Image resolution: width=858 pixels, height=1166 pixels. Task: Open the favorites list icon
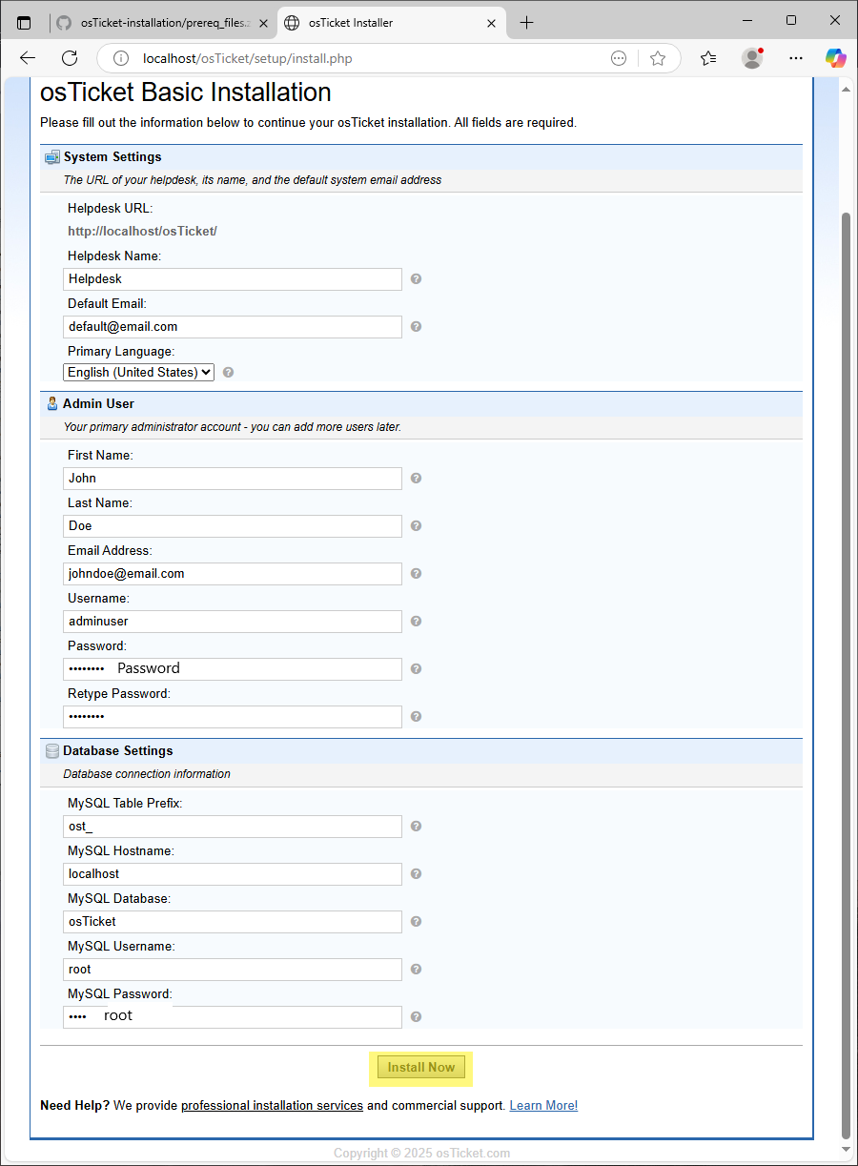coord(708,58)
